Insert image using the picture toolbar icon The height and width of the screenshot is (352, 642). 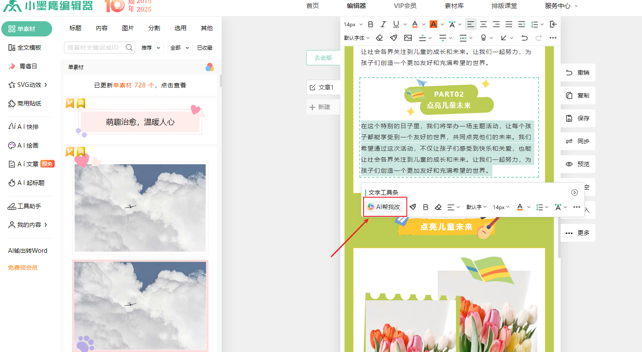[408, 38]
